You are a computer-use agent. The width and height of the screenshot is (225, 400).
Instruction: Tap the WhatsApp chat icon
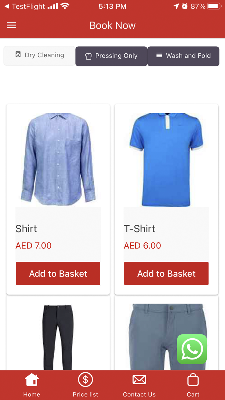coord(192,349)
